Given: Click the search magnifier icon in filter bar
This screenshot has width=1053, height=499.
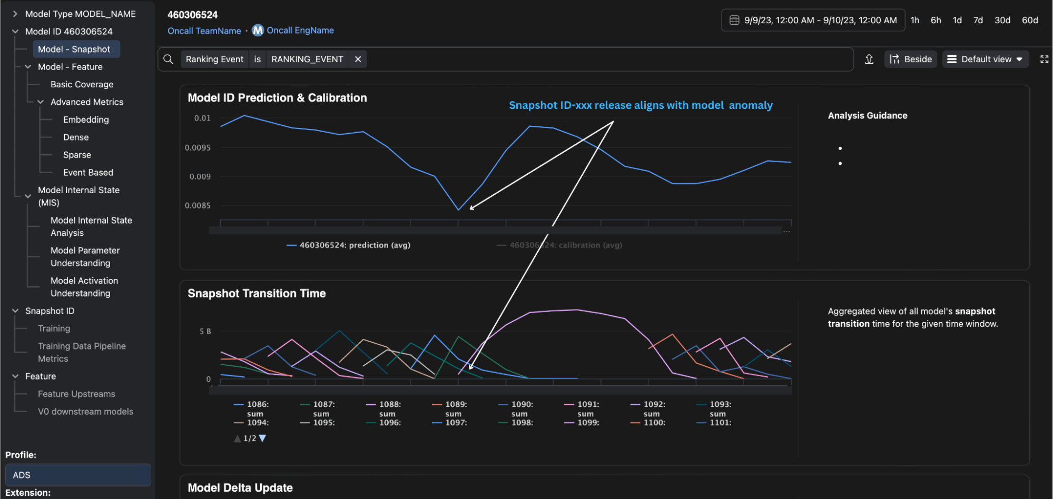Looking at the screenshot, I should pyautogui.click(x=168, y=59).
